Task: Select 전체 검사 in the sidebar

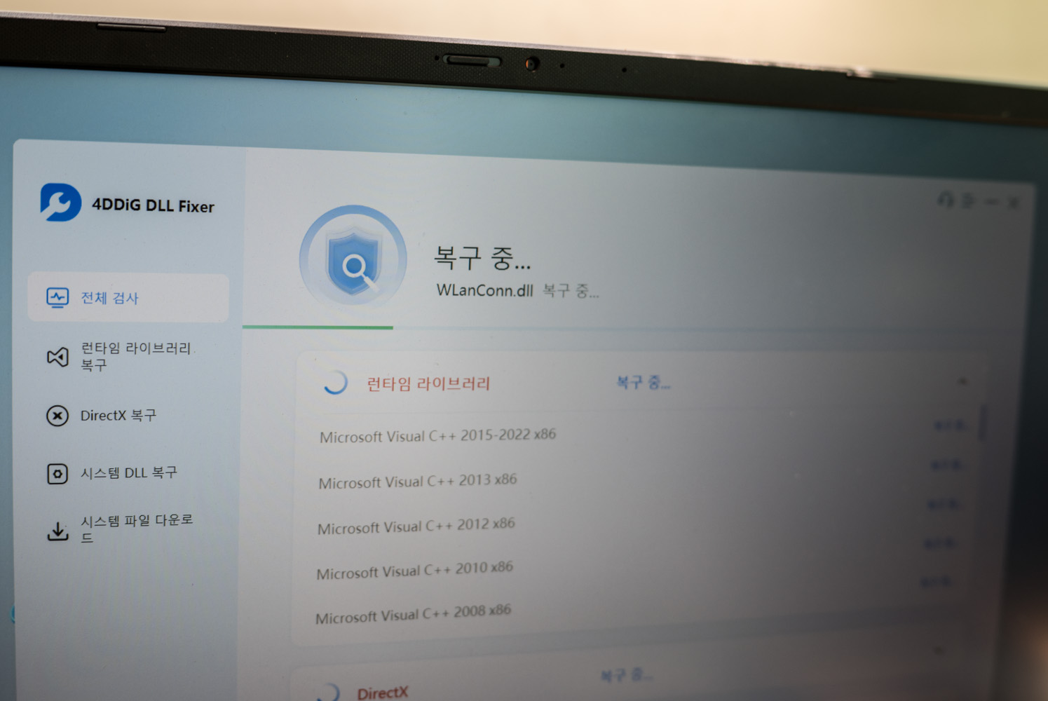Action: 128,298
